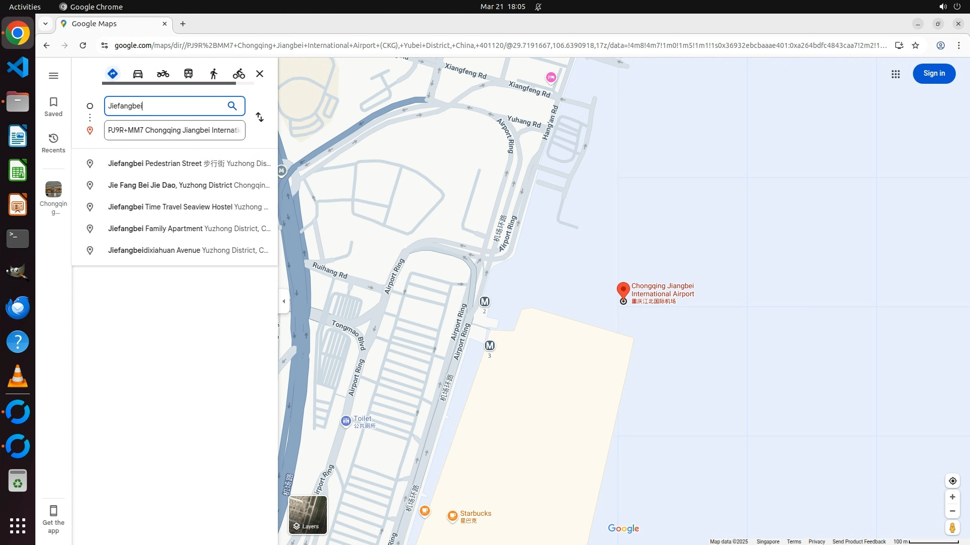Open the Recents tab
The image size is (970, 545).
tap(54, 143)
